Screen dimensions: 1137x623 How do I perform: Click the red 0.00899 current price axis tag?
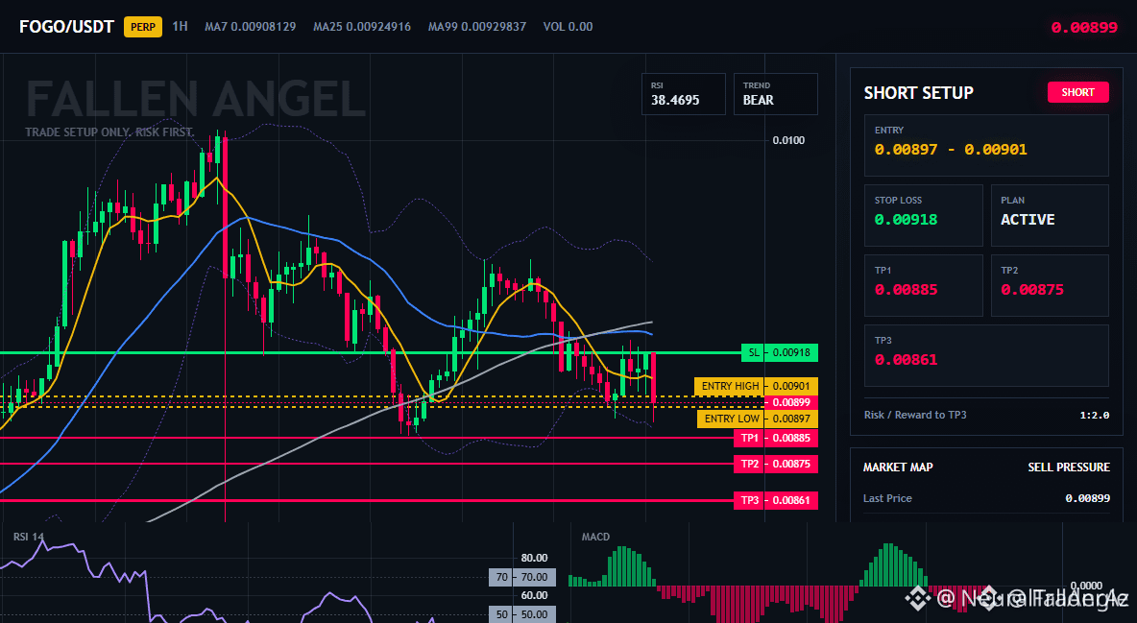[791, 402]
